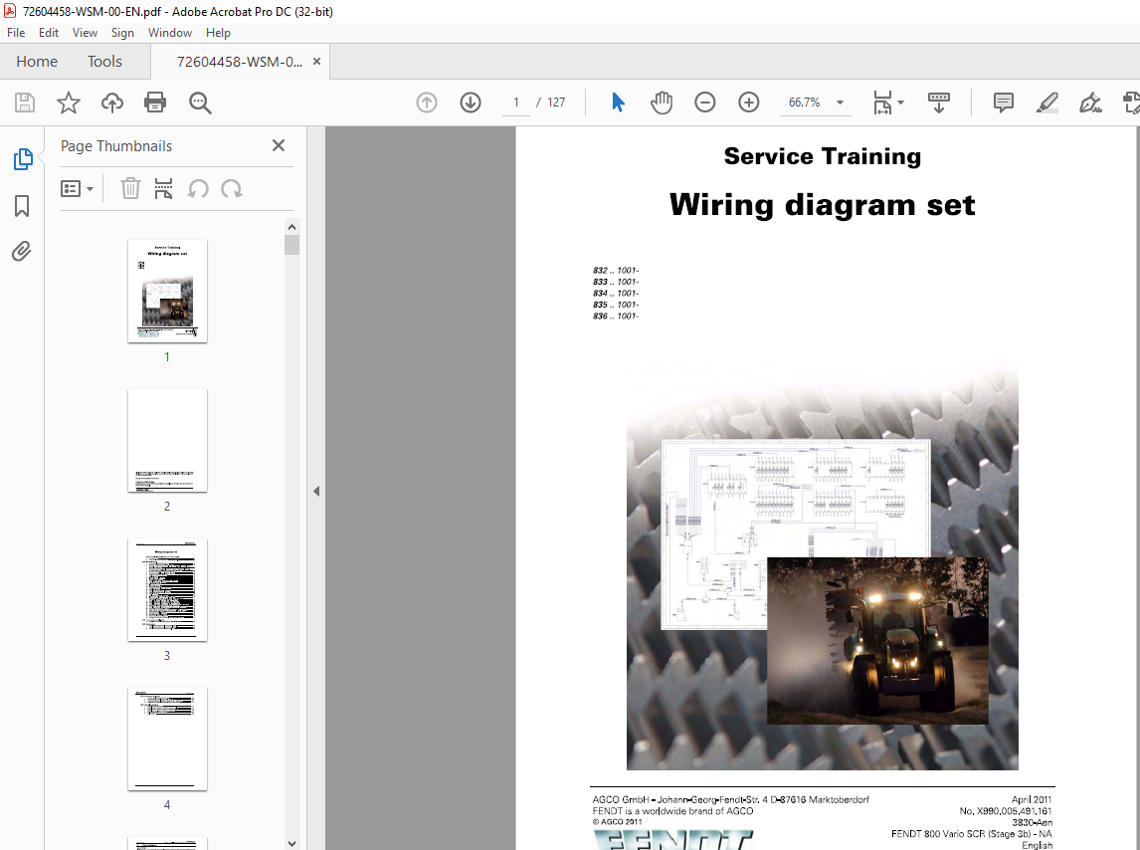Click the current page number field
Image resolution: width=1140 pixels, height=850 pixels.
point(516,103)
